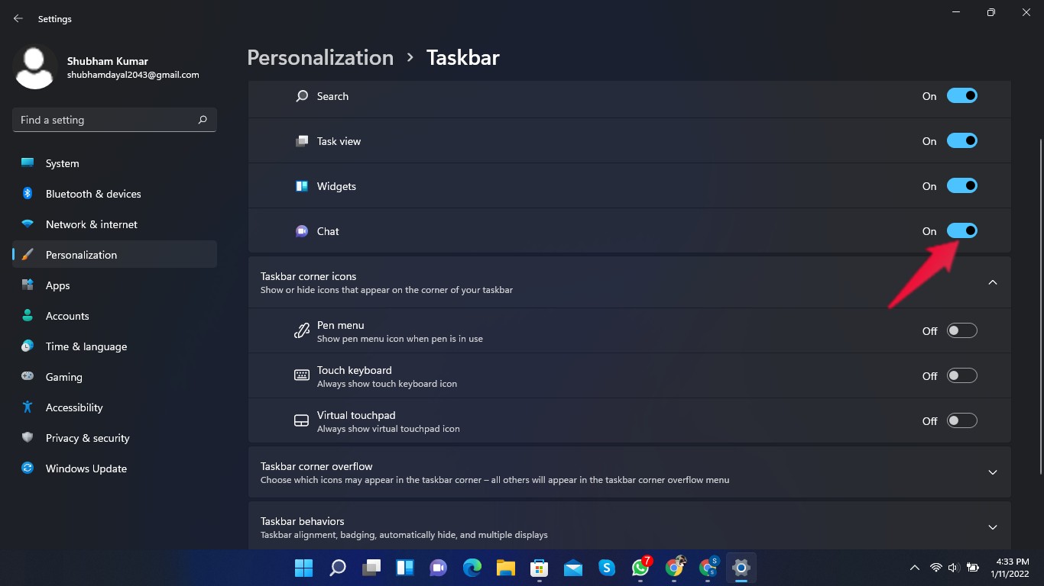Select Bluetooth & devices in the sidebar
This screenshot has height=586, width=1044.
click(x=93, y=194)
